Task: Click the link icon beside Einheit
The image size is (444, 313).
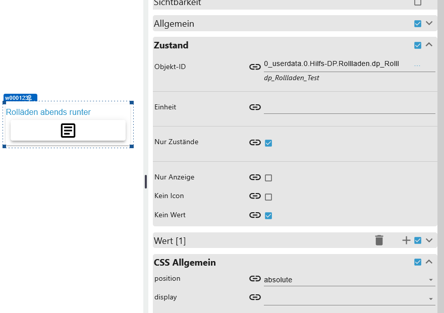Action: 255,107
